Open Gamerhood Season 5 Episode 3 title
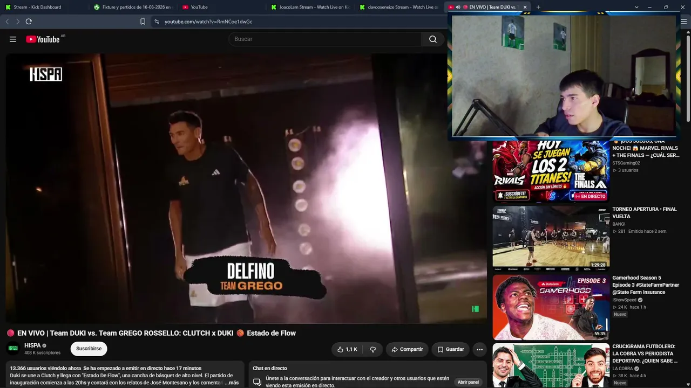The image size is (691, 388). coord(646,285)
